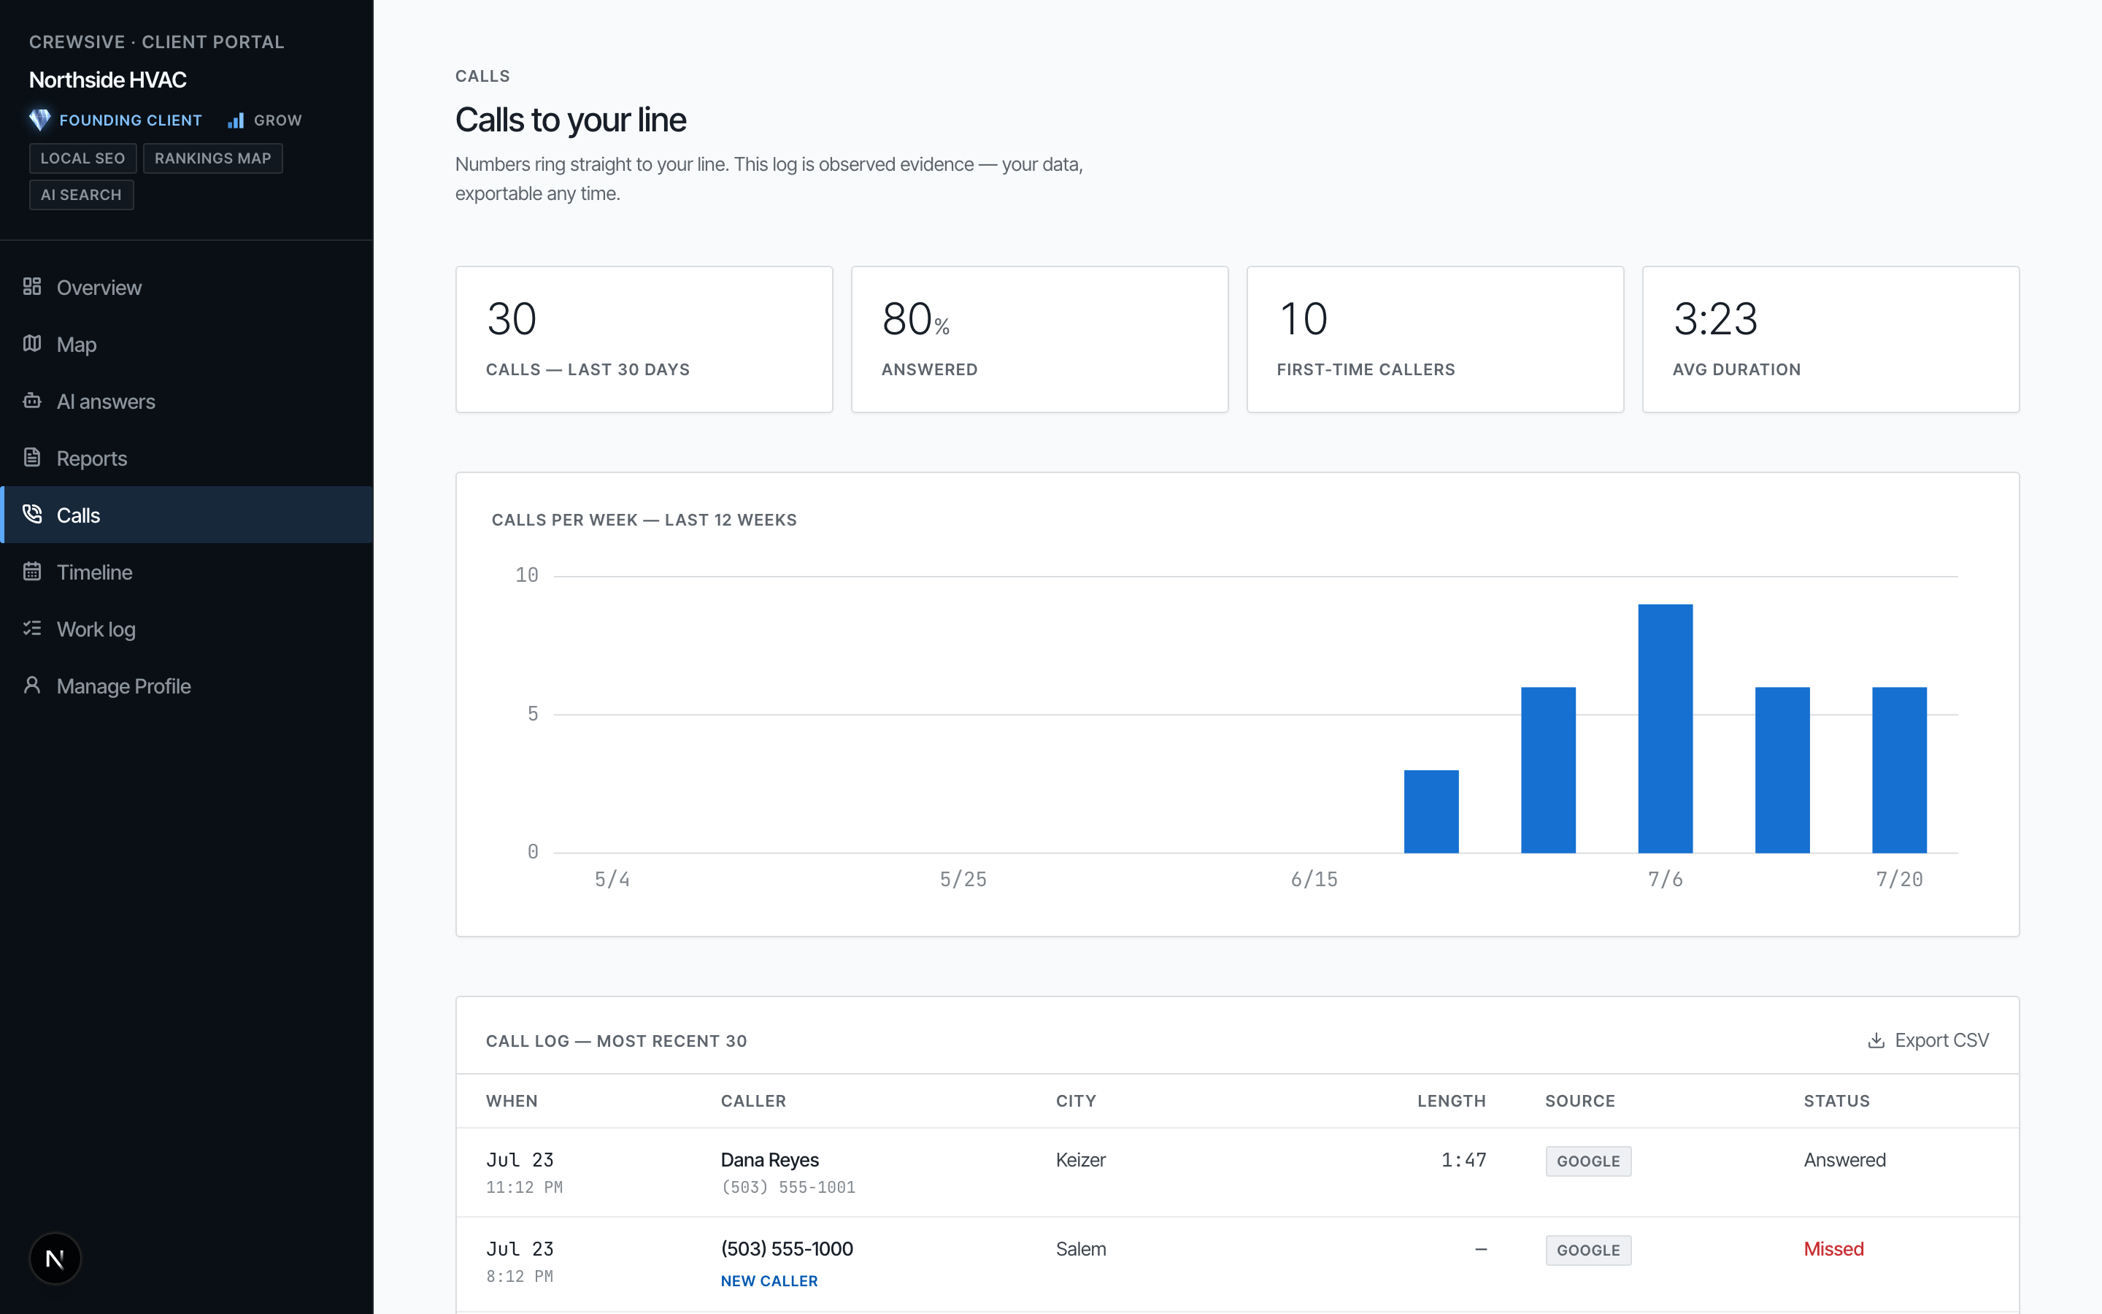Go to the Overview page
The height and width of the screenshot is (1314, 2102).
[x=187, y=287]
